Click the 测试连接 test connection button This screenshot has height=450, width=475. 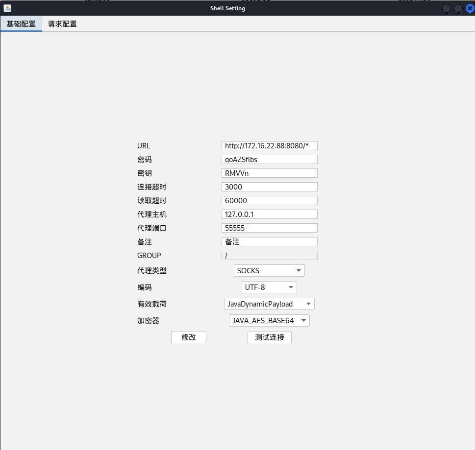[x=269, y=337]
